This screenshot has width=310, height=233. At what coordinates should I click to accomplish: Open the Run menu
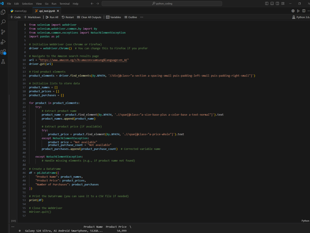pyautogui.click(x=54, y=3)
